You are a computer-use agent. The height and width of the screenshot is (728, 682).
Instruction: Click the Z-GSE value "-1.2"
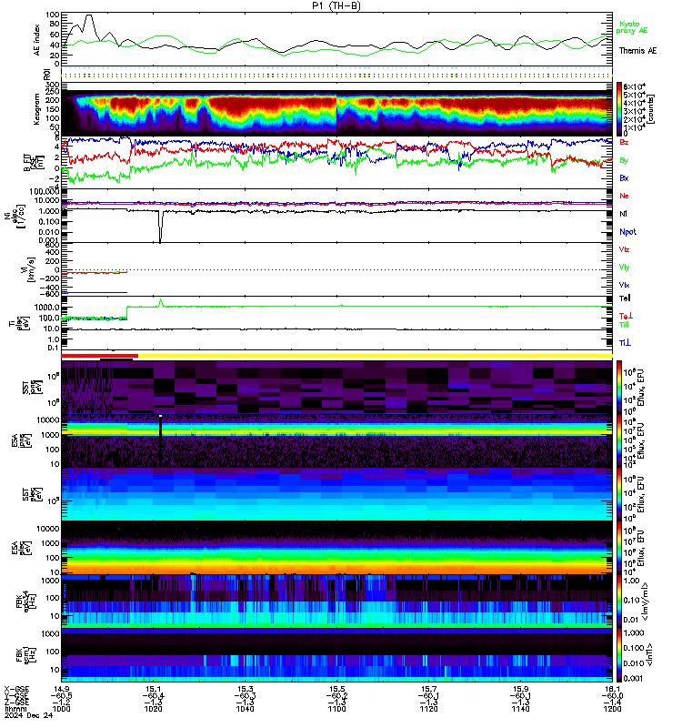(x=61, y=702)
